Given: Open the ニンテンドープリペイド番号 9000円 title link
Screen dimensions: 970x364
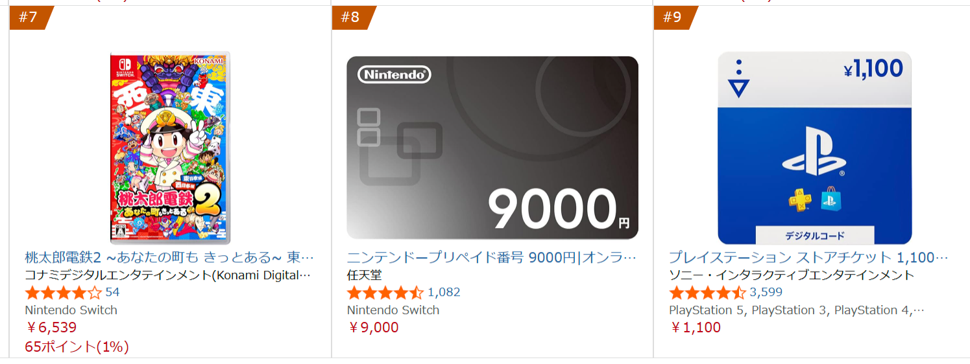Looking at the screenshot, I should coord(492,257).
